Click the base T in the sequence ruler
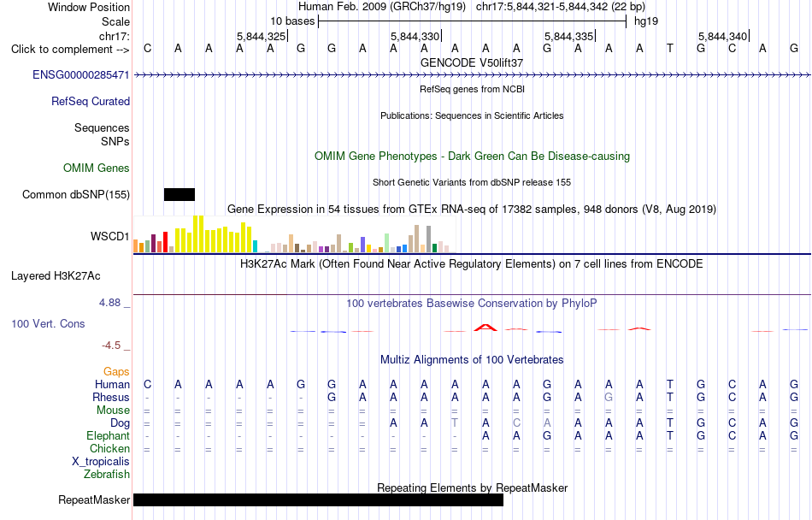This screenshot has width=812, height=520. 670,48
